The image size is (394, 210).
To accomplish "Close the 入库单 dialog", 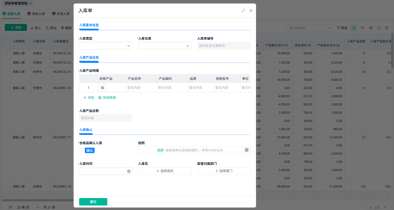I will tap(251, 10).
